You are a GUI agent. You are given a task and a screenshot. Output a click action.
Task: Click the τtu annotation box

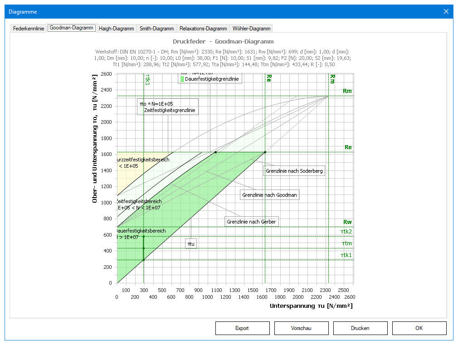tap(191, 244)
